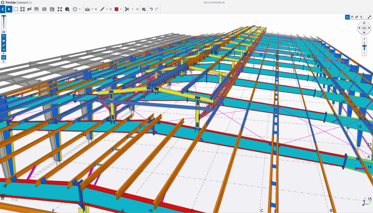Click the fit-to-view expand arrows icon
This screenshot has width=373, height=213.
click(60, 9)
